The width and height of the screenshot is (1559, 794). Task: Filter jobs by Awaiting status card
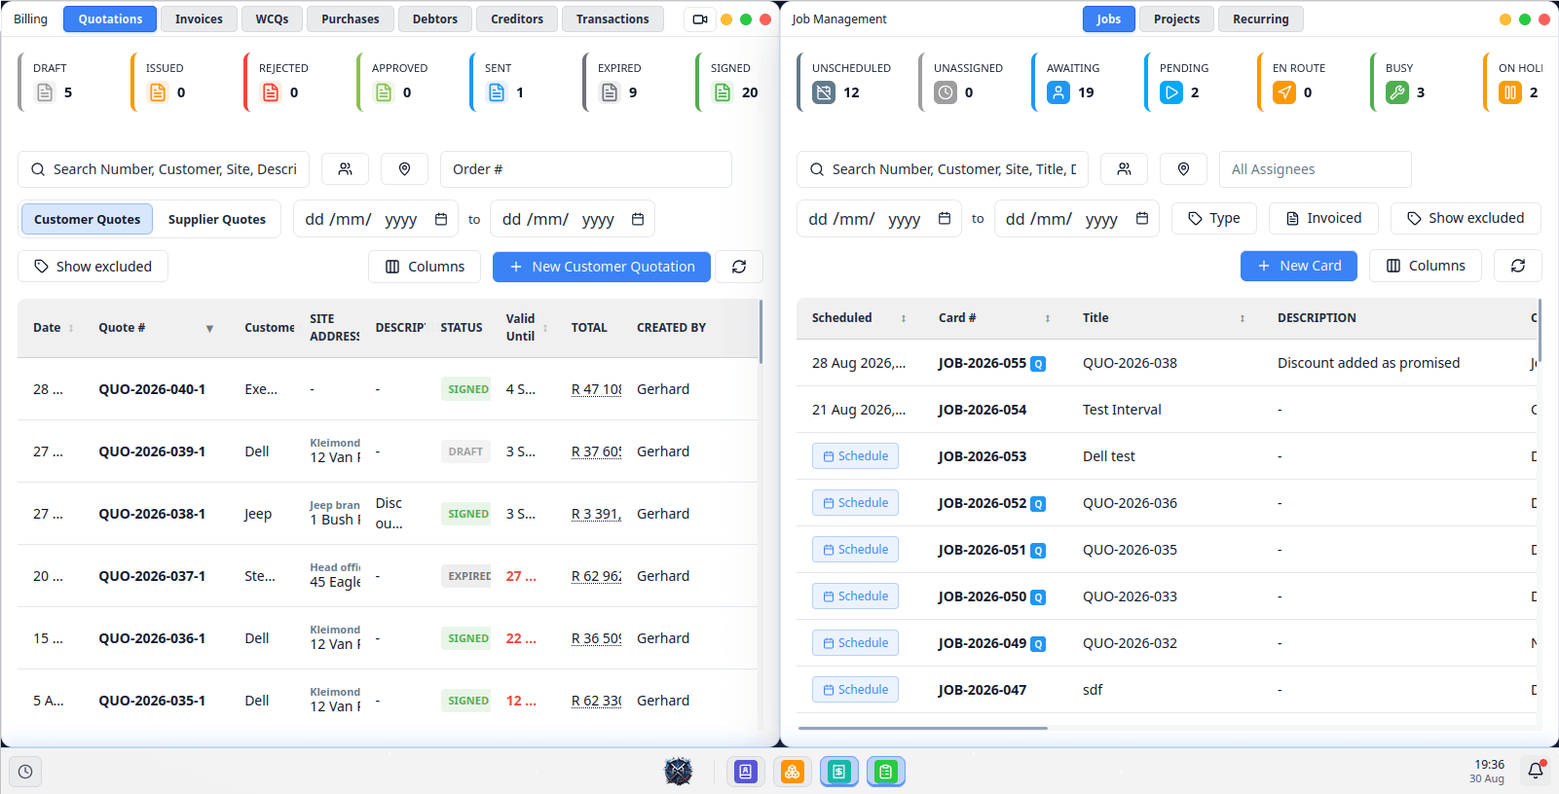(x=1082, y=83)
